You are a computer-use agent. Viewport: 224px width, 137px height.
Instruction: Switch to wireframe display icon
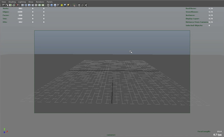tap(48, 5)
